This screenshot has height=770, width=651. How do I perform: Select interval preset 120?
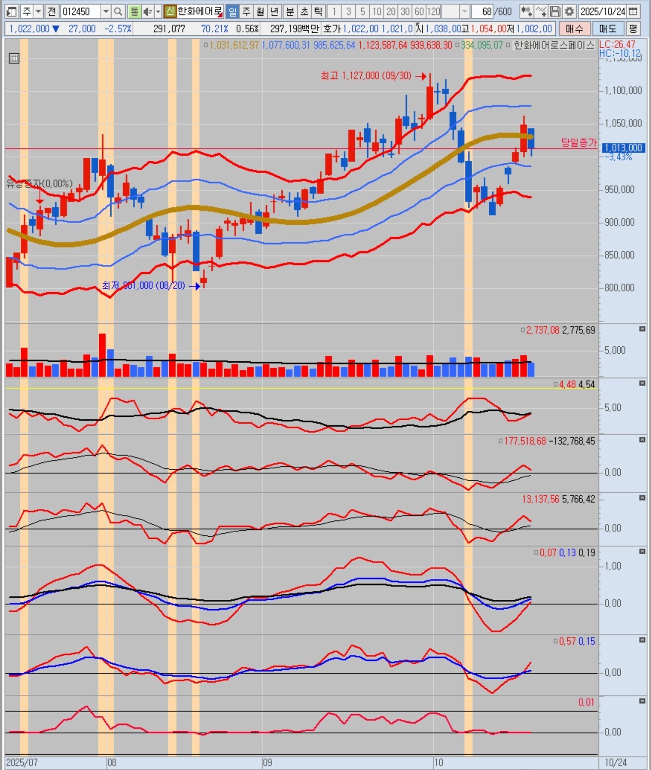(434, 11)
